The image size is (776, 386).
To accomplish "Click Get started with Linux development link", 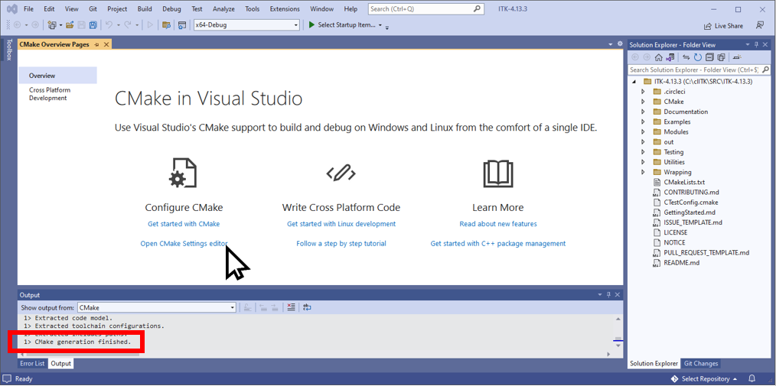I will click(x=341, y=224).
